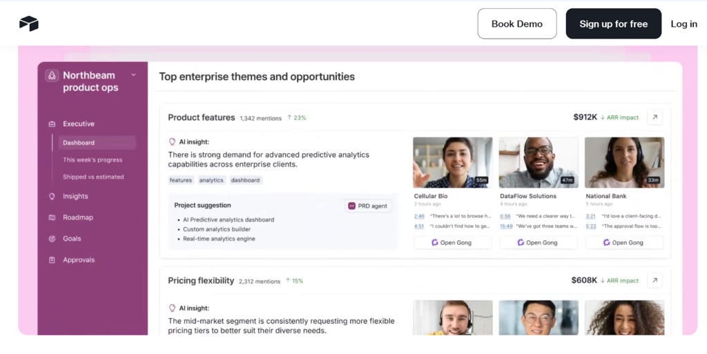Screen dimensions: 707x354
Task: Launch the PRD agent button
Action: click(x=368, y=206)
